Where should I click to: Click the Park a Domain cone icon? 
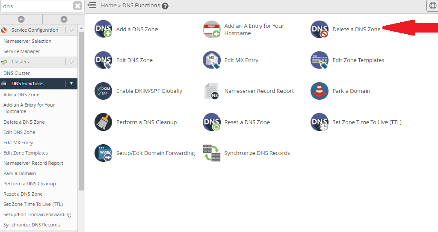(x=320, y=91)
